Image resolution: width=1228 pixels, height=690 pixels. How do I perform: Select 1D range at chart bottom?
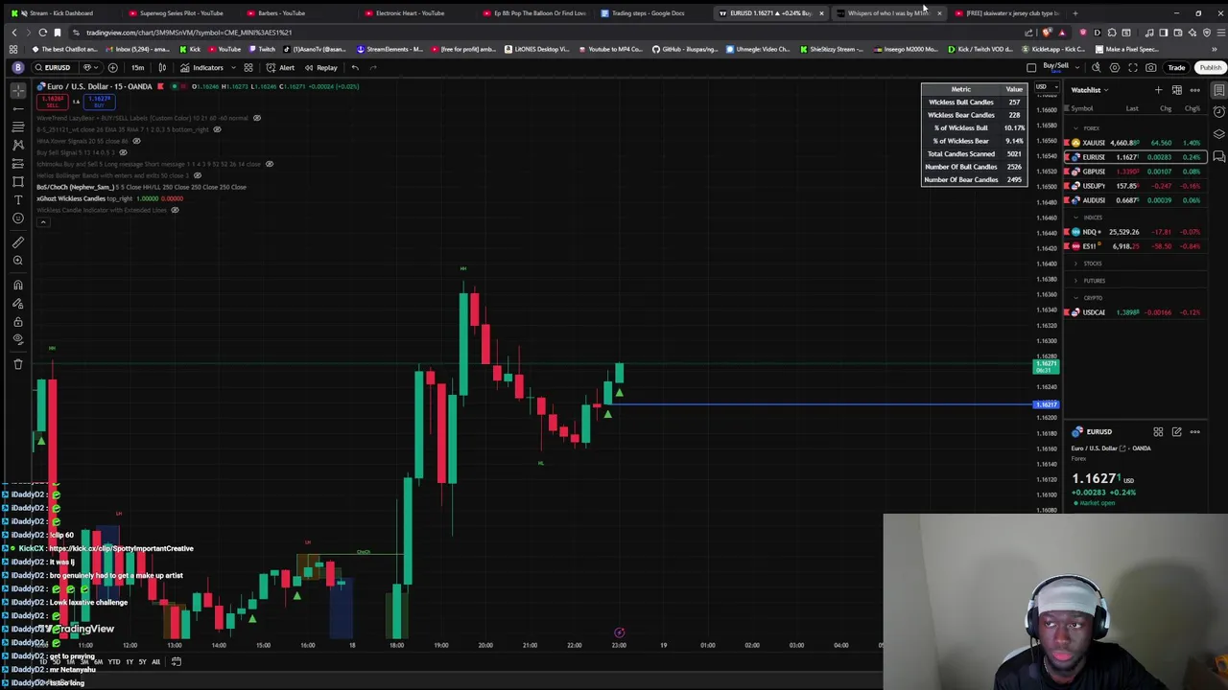pyautogui.click(x=44, y=662)
